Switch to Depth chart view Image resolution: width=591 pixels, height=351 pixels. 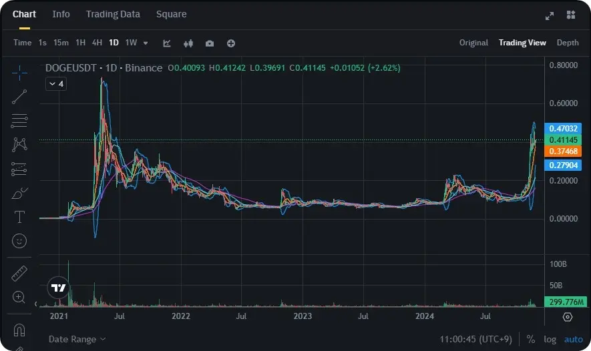(x=568, y=43)
